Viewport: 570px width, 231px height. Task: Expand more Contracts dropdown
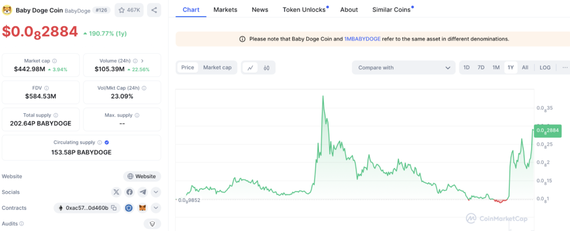pyautogui.click(x=156, y=208)
